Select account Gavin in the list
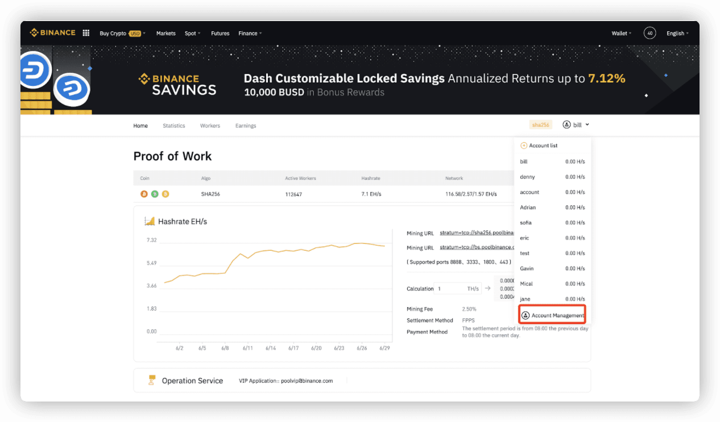The height and width of the screenshot is (422, 720). (x=552, y=268)
